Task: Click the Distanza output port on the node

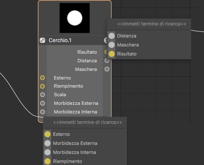Action: (107, 61)
